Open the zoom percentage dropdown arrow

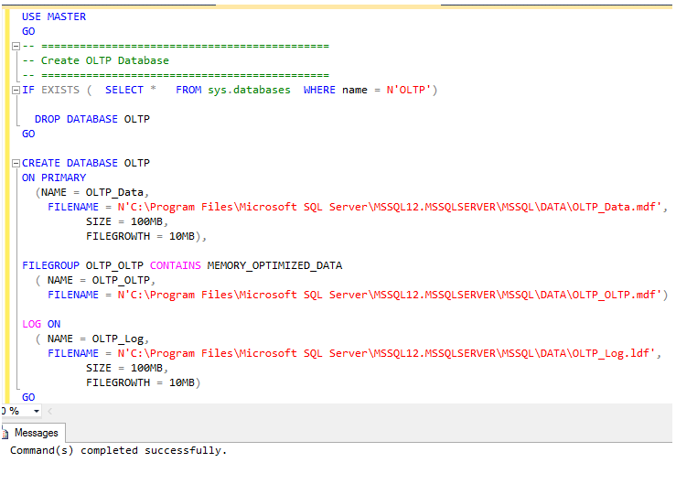[x=35, y=411]
